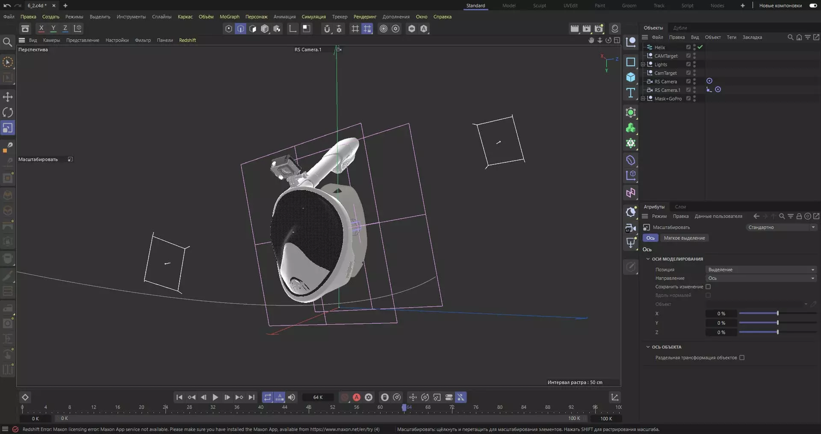
Task: Expand the Lights object in tree
Action: [x=643, y=65]
